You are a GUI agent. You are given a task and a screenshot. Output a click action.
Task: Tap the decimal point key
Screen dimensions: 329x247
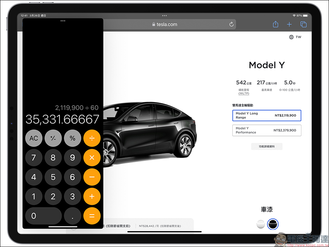[x=72, y=216]
